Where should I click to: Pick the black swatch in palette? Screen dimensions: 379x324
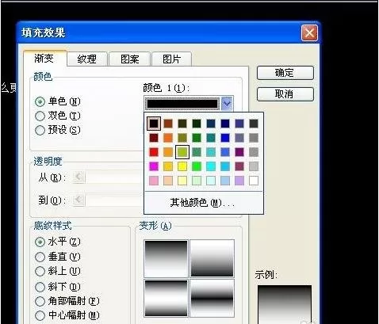[x=154, y=124]
